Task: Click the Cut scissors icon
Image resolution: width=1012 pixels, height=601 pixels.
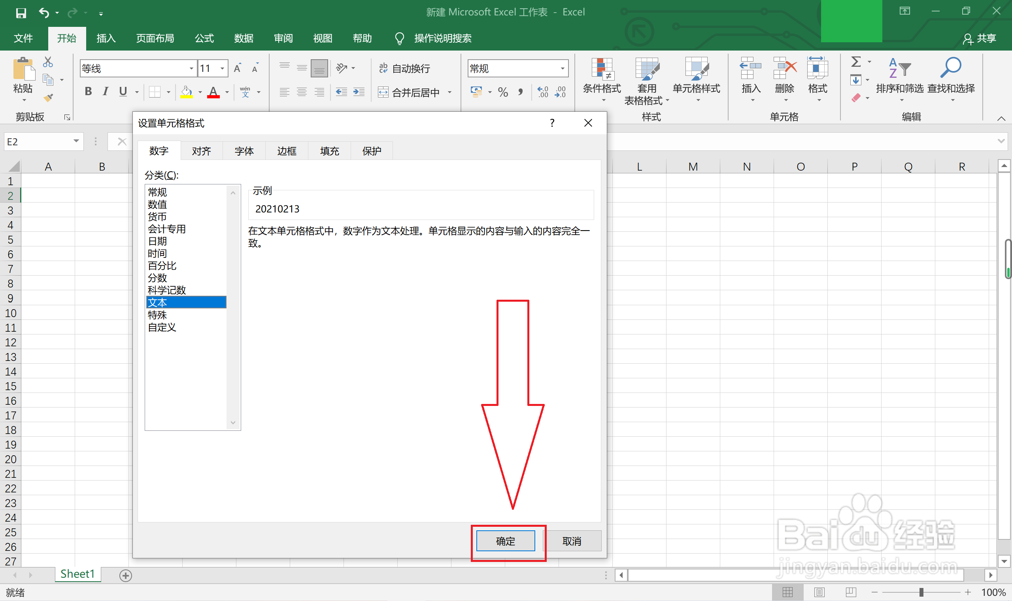Action: 48,62
